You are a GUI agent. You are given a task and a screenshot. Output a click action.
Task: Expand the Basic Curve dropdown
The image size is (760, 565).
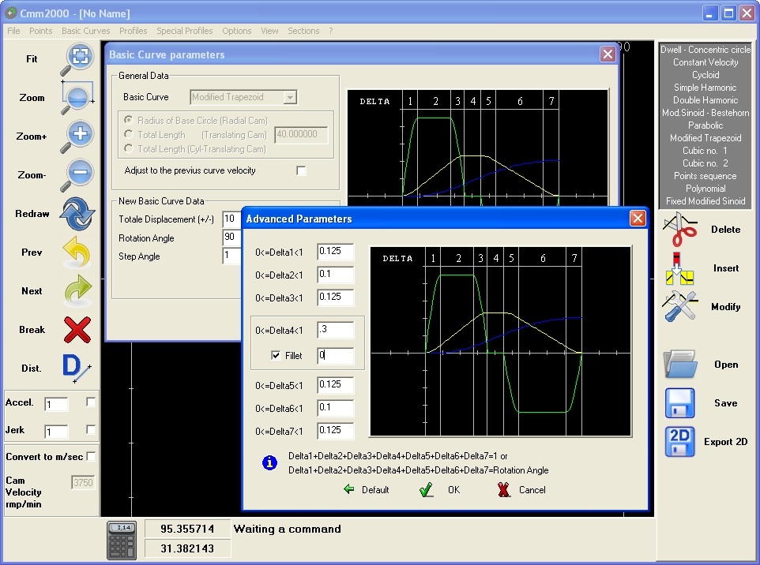point(290,97)
